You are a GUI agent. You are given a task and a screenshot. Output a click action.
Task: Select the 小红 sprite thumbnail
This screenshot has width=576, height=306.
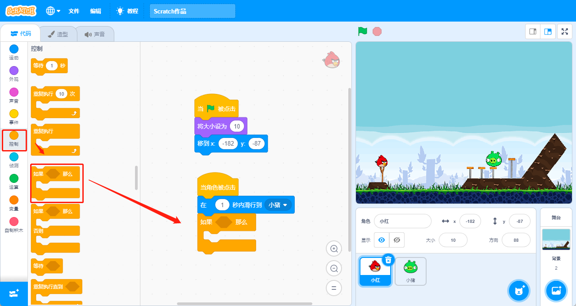(374, 271)
